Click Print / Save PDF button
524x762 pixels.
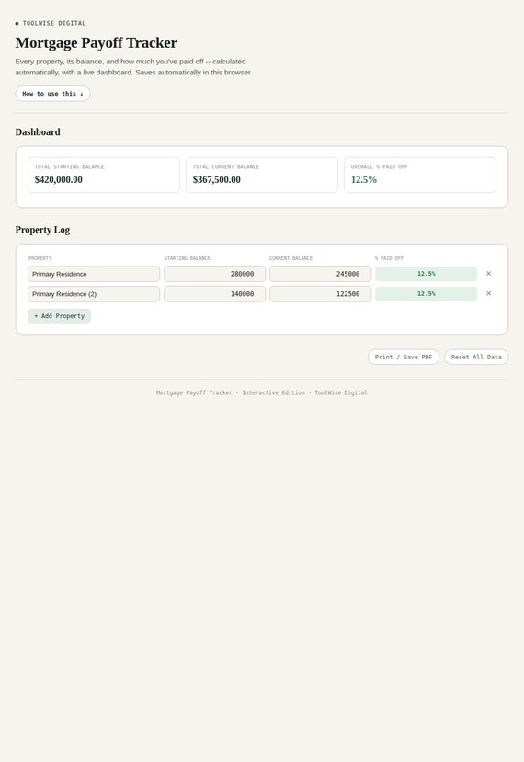(x=404, y=357)
